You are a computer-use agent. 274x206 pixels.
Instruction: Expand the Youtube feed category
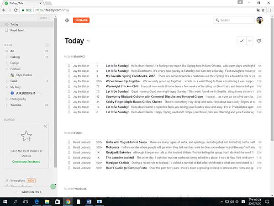[7, 105]
